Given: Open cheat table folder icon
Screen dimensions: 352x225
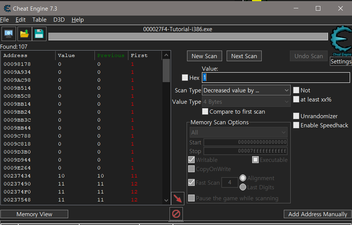Looking at the screenshot, I should pos(24,34).
